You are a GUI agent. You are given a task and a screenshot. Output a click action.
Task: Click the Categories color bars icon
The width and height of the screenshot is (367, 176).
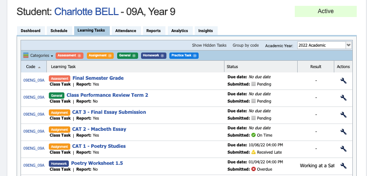pos(26,55)
